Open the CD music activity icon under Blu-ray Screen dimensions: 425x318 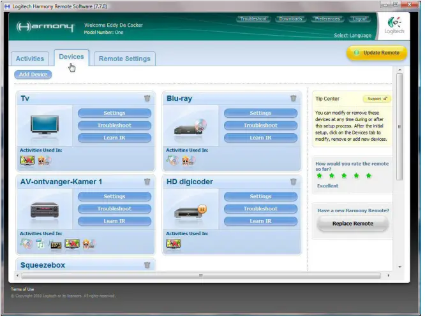click(x=174, y=162)
